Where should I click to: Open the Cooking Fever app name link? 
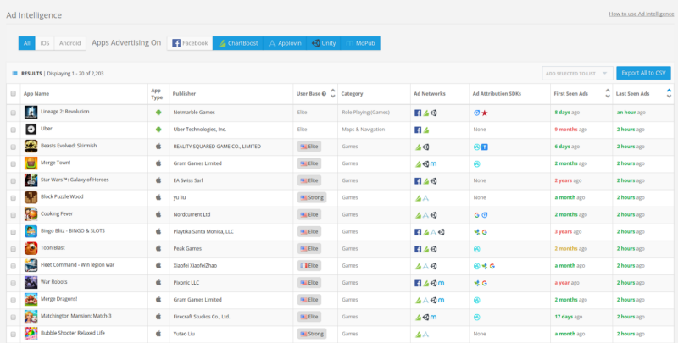click(57, 213)
